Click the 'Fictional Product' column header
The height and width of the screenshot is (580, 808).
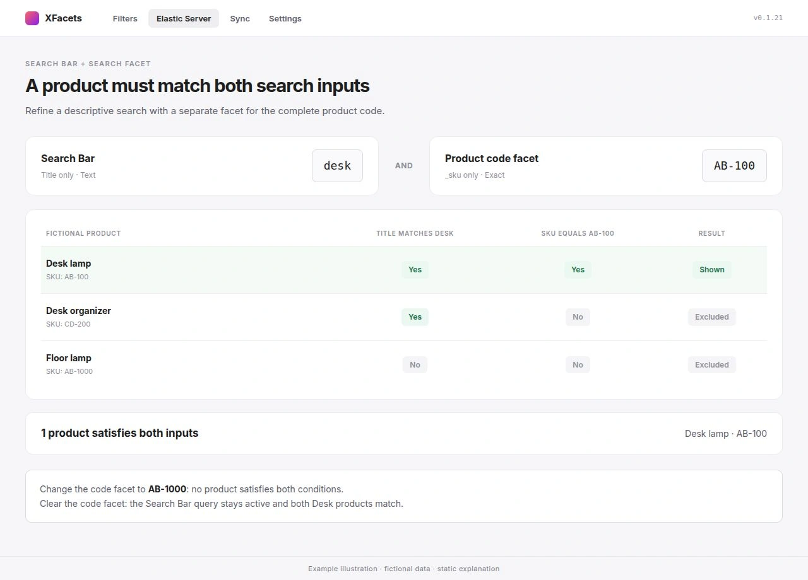83,233
